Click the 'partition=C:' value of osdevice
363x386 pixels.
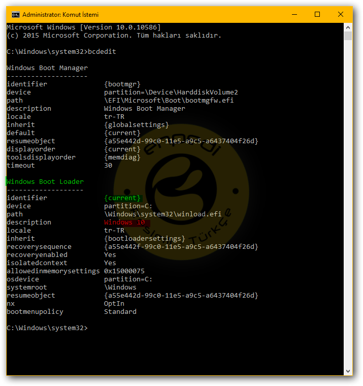(x=128, y=279)
